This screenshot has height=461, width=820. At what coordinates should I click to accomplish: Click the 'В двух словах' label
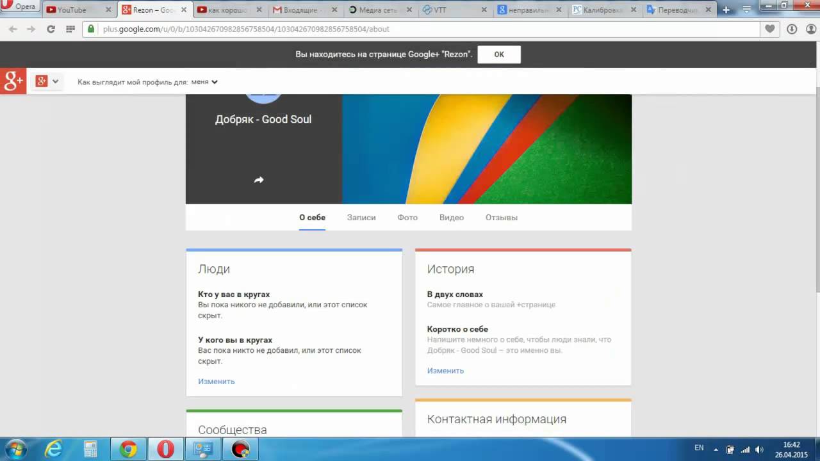click(455, 295)
